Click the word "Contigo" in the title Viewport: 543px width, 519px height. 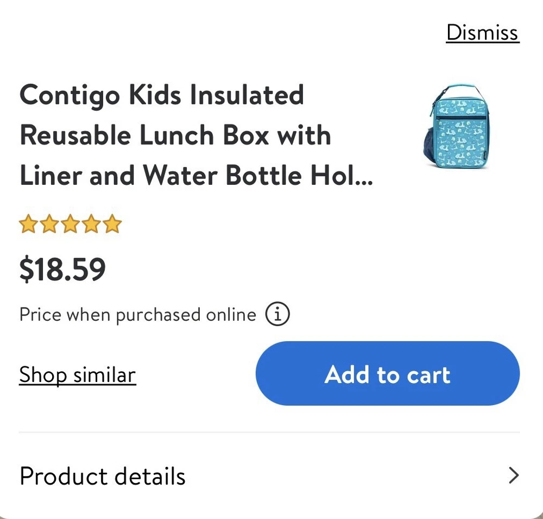[70, 96]
